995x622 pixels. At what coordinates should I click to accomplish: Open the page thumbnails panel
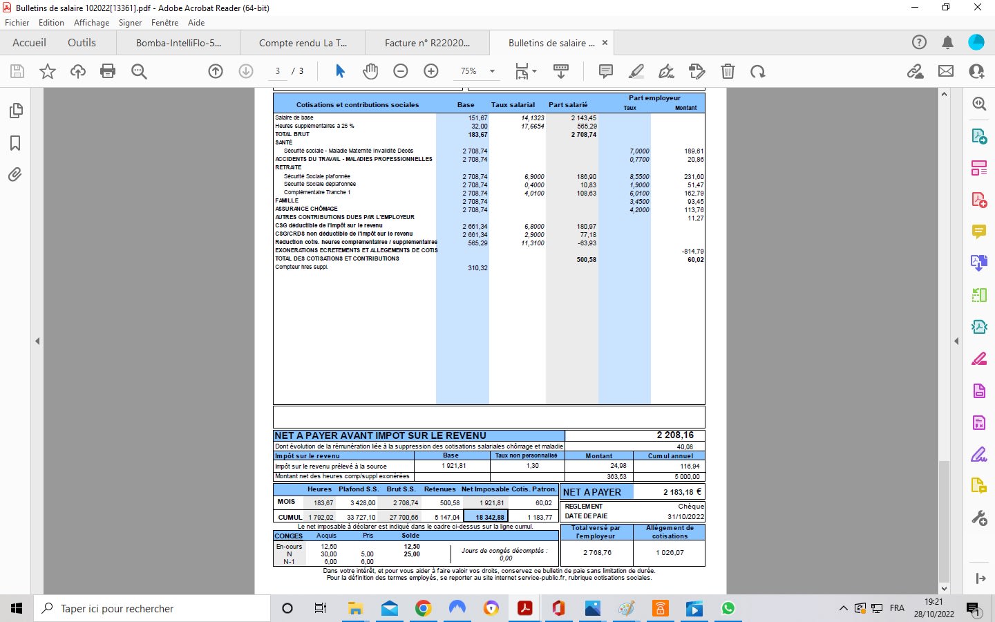tap(15, 111)
